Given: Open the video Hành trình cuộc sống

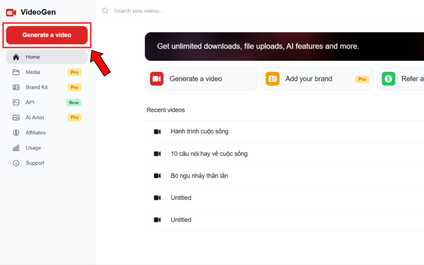Looking at the screenshot, I should pyautogui.click(x=284, y=132).
